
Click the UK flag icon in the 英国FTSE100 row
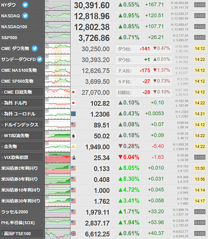coord(73,234)
